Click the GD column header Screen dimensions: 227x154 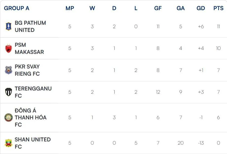coord(201,8)
